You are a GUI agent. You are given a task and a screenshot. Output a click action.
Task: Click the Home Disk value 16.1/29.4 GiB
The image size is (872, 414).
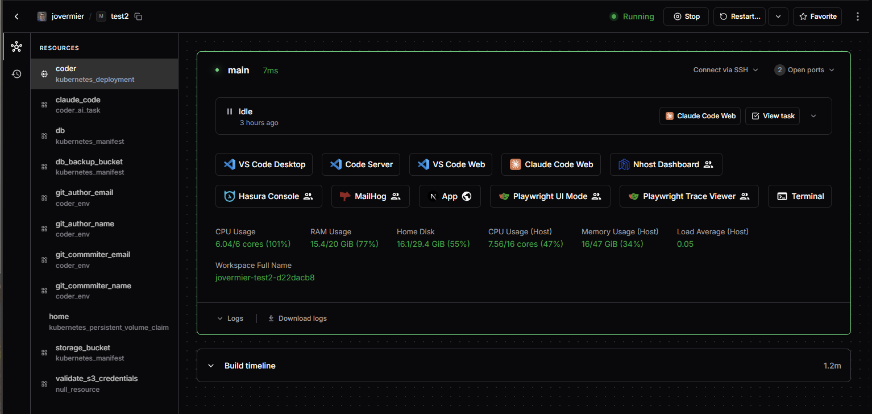433,244
